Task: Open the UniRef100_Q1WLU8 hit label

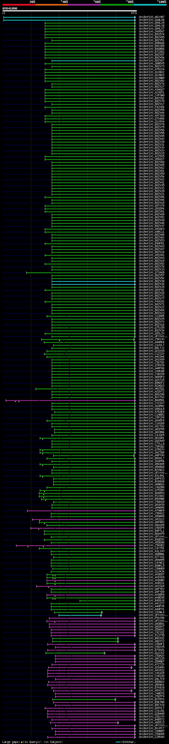Action: point(152,20)
